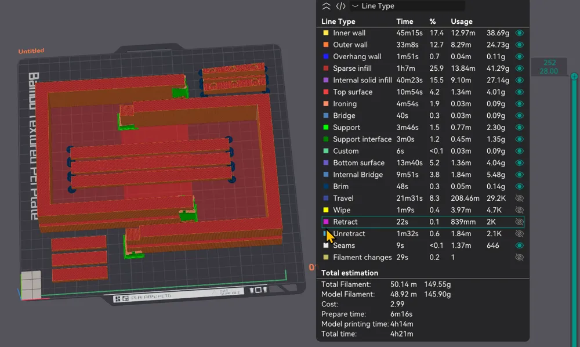Click the layer slider top handle
The width and height of the screenshot is (580, 347).
point(574,76)
